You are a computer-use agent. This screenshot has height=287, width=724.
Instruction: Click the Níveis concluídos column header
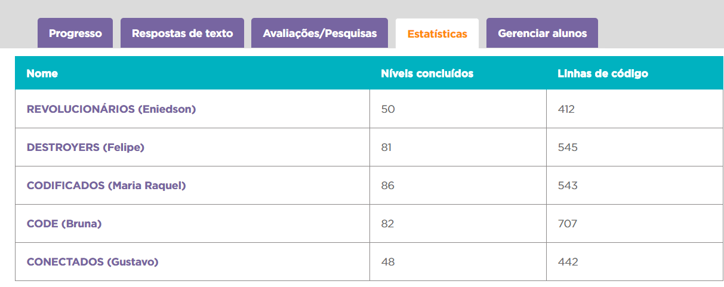(x=427, y=73)
